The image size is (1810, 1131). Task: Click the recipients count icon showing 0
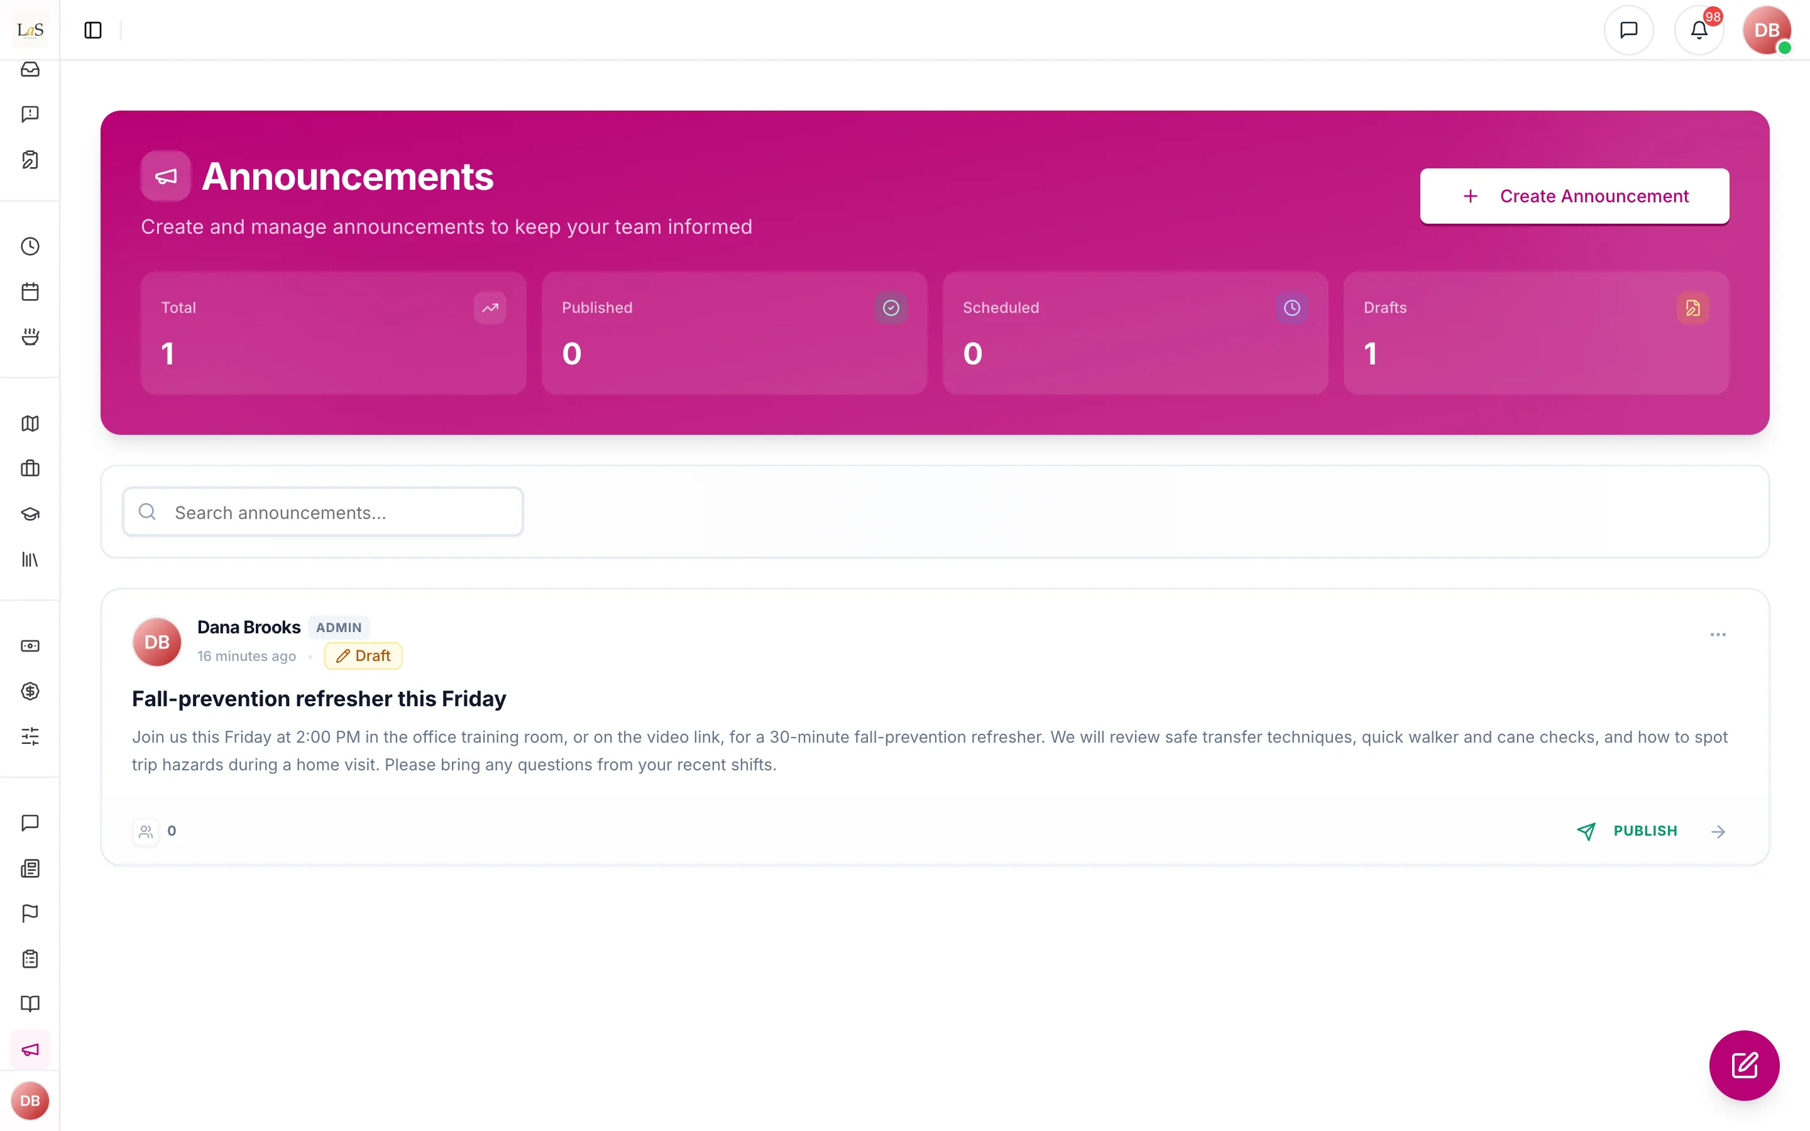[146, 831]
